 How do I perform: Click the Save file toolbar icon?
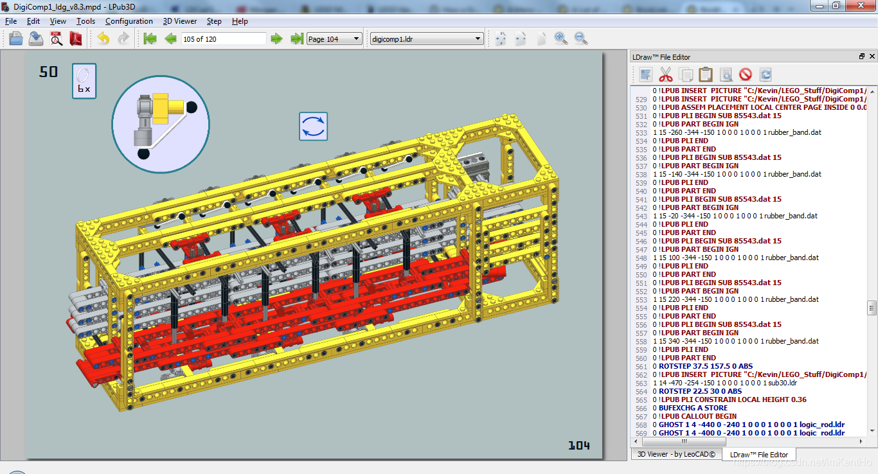tap(36, 39)
